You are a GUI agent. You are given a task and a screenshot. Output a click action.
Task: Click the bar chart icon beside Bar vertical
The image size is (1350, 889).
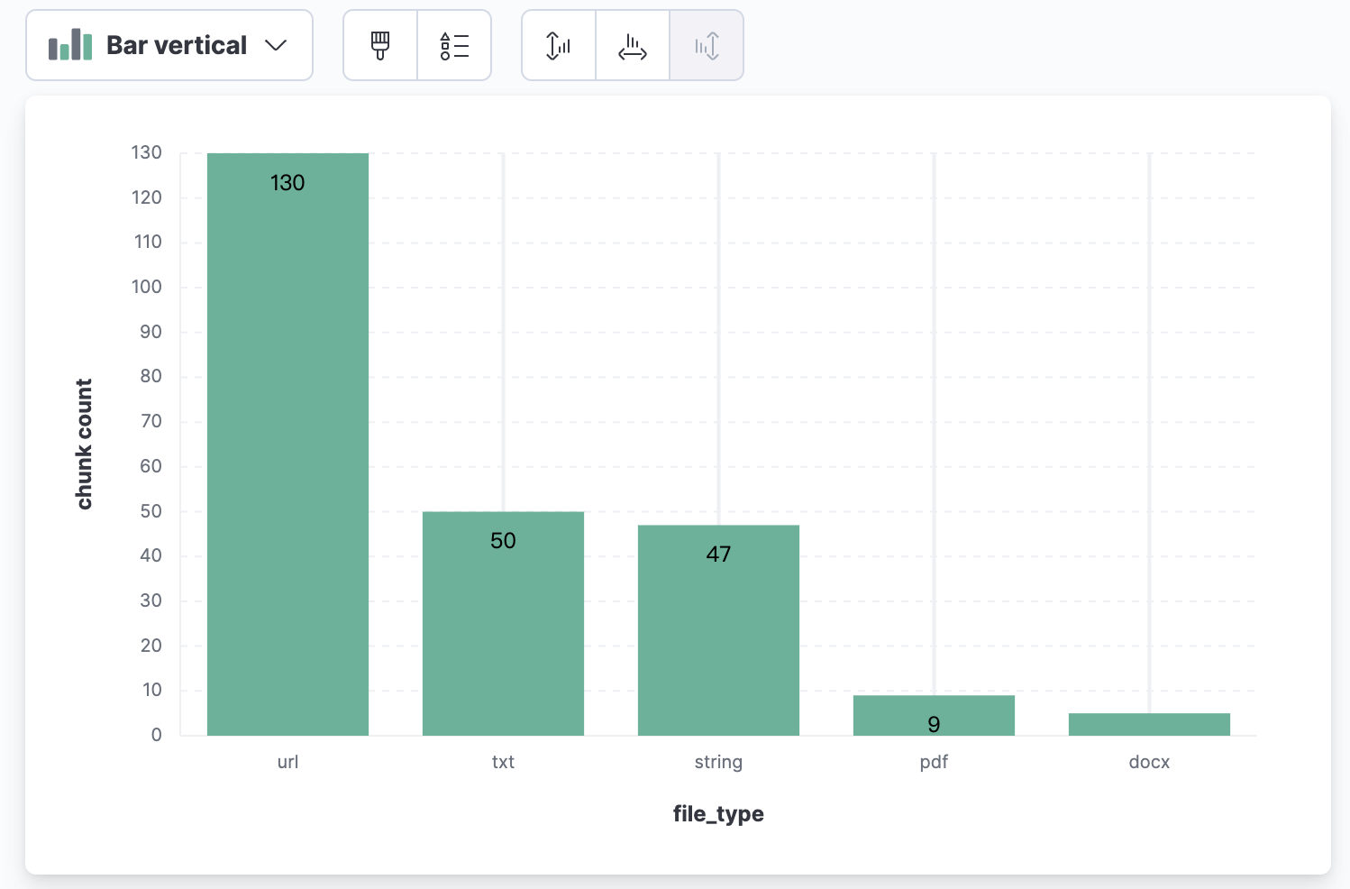coord(70,45)
